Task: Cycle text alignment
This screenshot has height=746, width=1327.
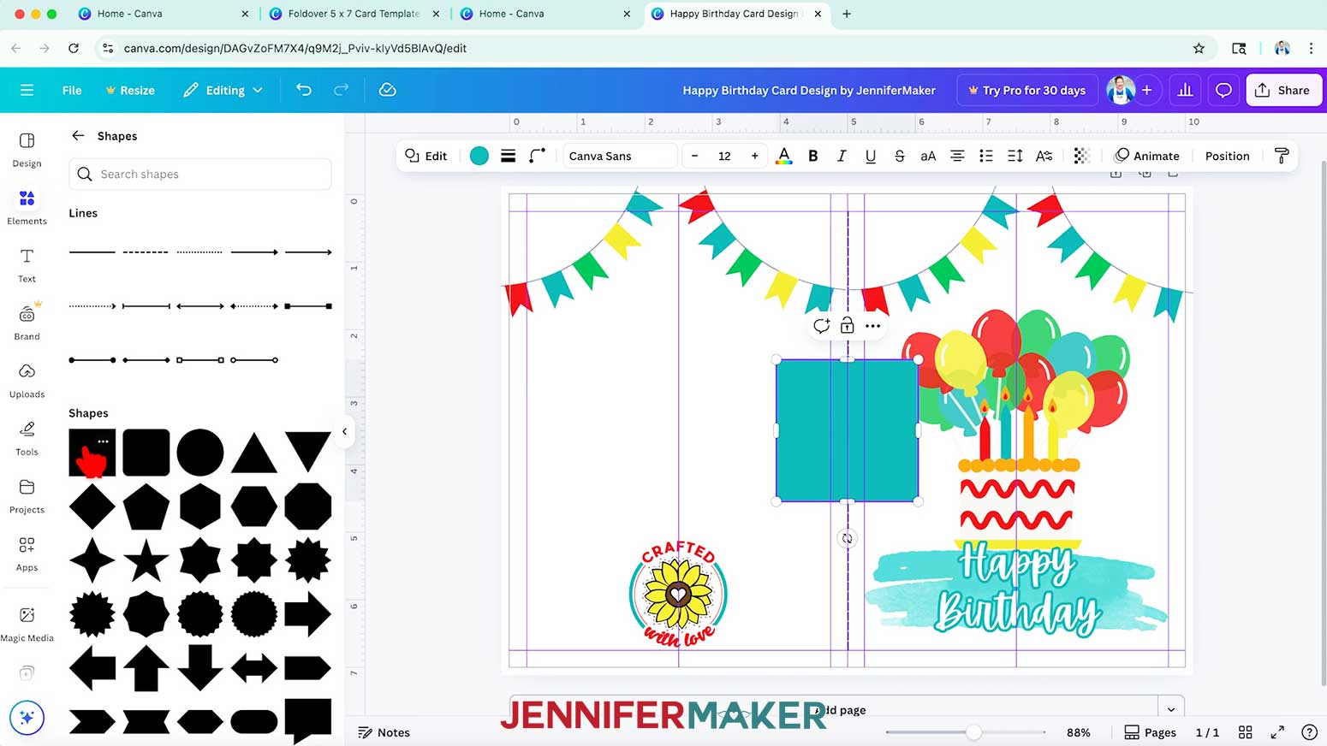Action: [957, 156]
